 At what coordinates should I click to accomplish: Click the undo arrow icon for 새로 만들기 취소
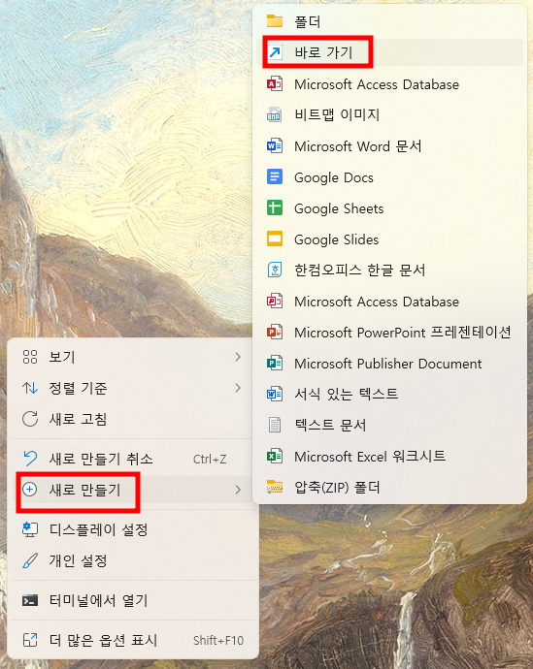point(30,459)
